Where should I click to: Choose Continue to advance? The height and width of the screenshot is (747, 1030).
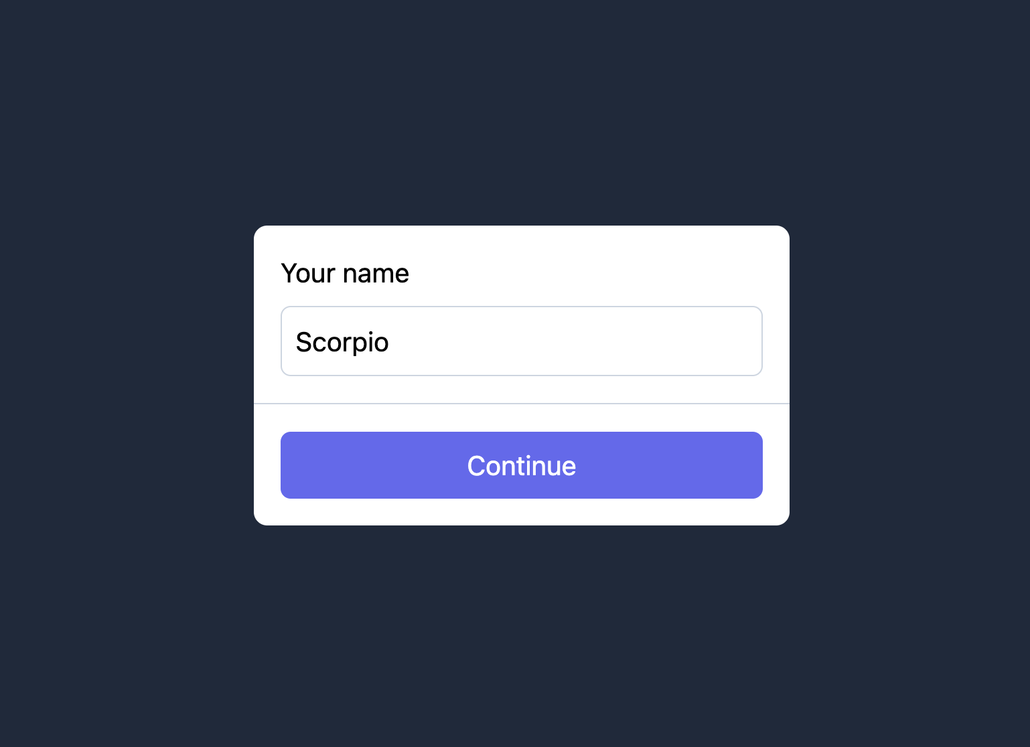point(521,465)
